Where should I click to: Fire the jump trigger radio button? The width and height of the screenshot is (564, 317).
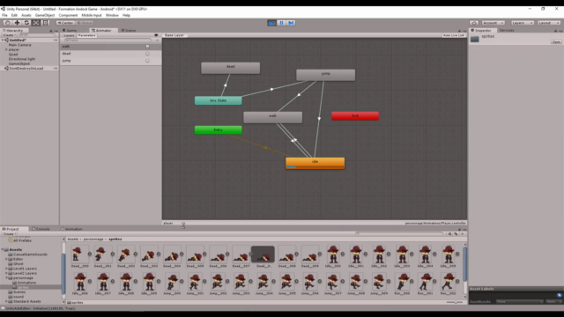147,61
